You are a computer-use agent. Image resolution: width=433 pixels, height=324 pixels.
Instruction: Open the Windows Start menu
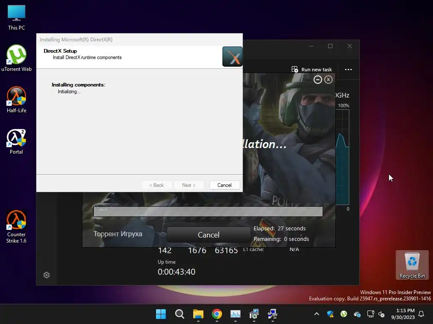[161, 314]
